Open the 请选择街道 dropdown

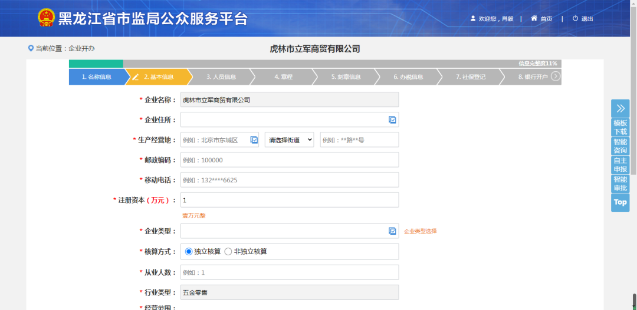click(289, 140)
